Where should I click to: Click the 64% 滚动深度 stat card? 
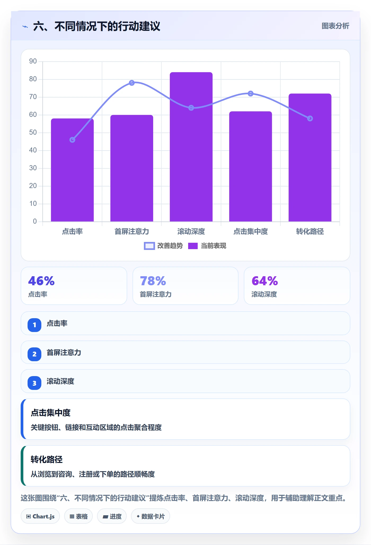pyautogui.click(x=297, y=286)
